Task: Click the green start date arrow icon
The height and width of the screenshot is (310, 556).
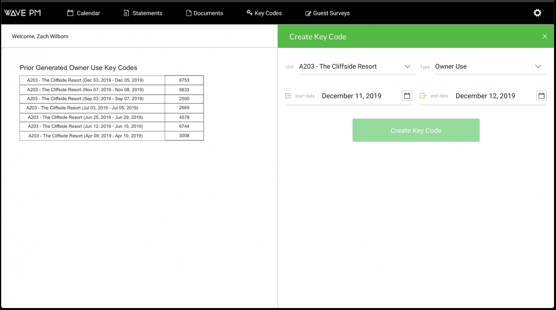Action: (x=288, y=96)
